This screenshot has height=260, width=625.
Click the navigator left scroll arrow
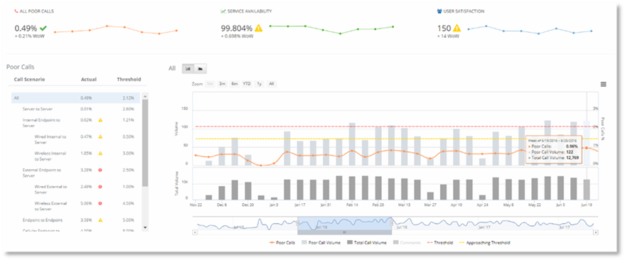point(195,232)
